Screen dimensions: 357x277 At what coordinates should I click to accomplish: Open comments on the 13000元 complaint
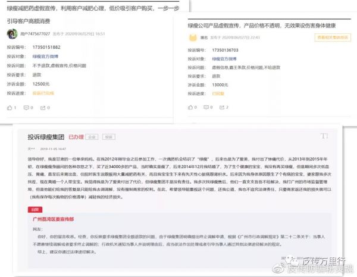[206, 108]
